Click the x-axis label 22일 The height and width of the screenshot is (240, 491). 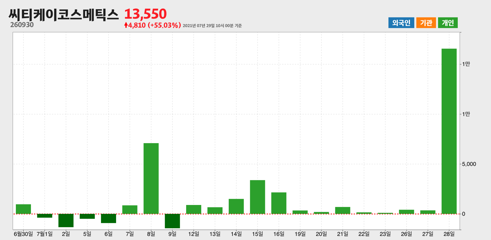(x=364, y=234)
